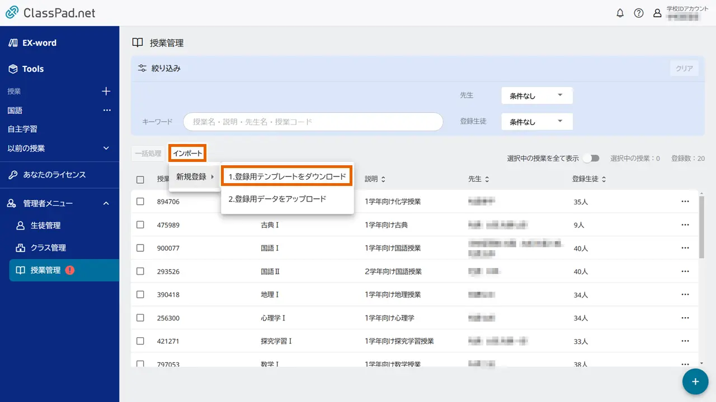Viewport: 716px width, 402px height.
Task: Click the floating plus button bottom right
Action: click(x=695, y=381)
